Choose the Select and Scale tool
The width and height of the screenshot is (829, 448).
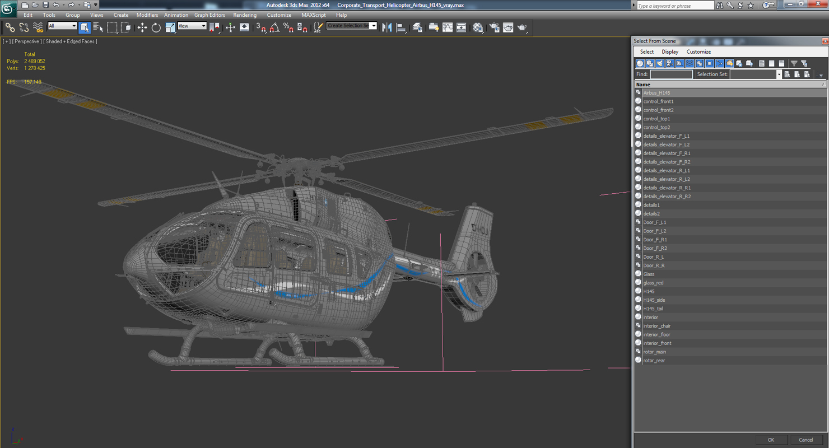point(170,27)
